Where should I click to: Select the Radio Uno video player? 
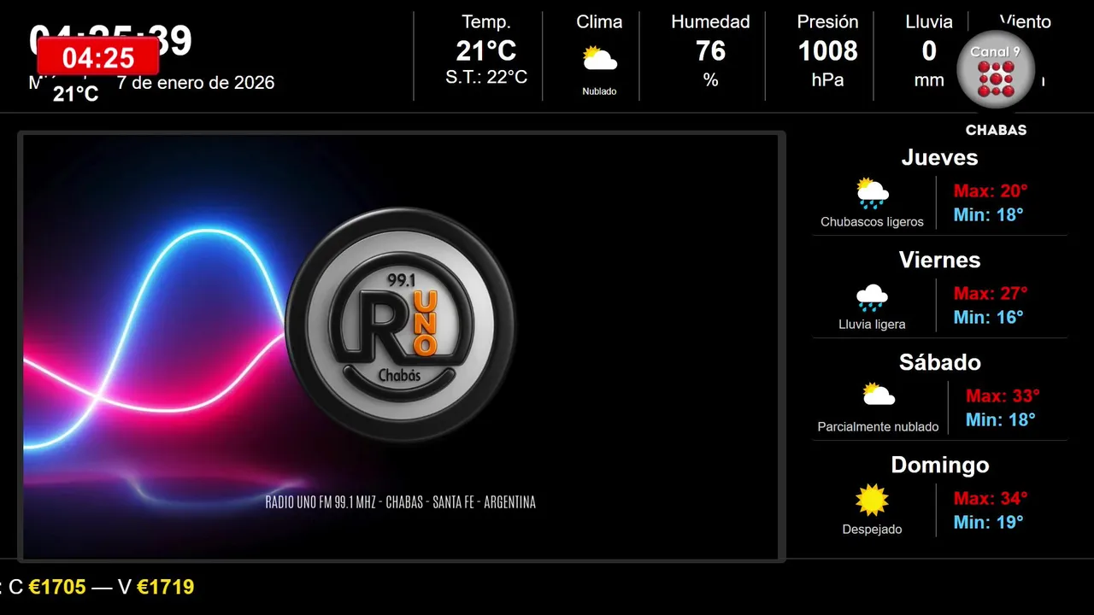pos(401,347)
